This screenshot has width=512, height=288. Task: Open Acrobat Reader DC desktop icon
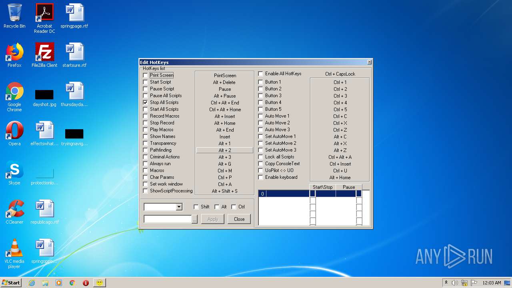click(x=44, y=18)
